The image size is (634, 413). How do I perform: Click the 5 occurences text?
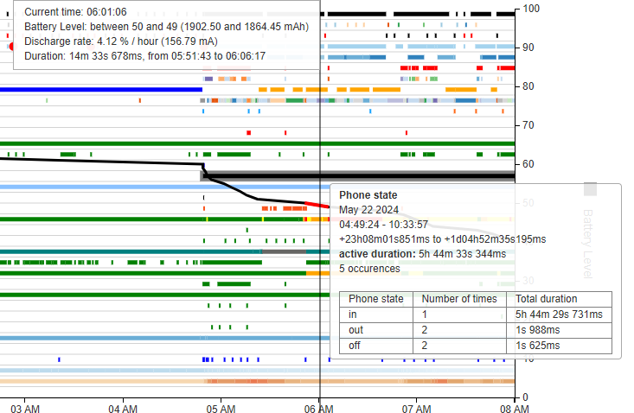(369, 269)
